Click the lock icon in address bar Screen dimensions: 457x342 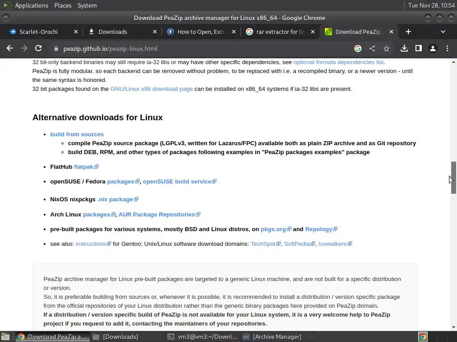56,49
